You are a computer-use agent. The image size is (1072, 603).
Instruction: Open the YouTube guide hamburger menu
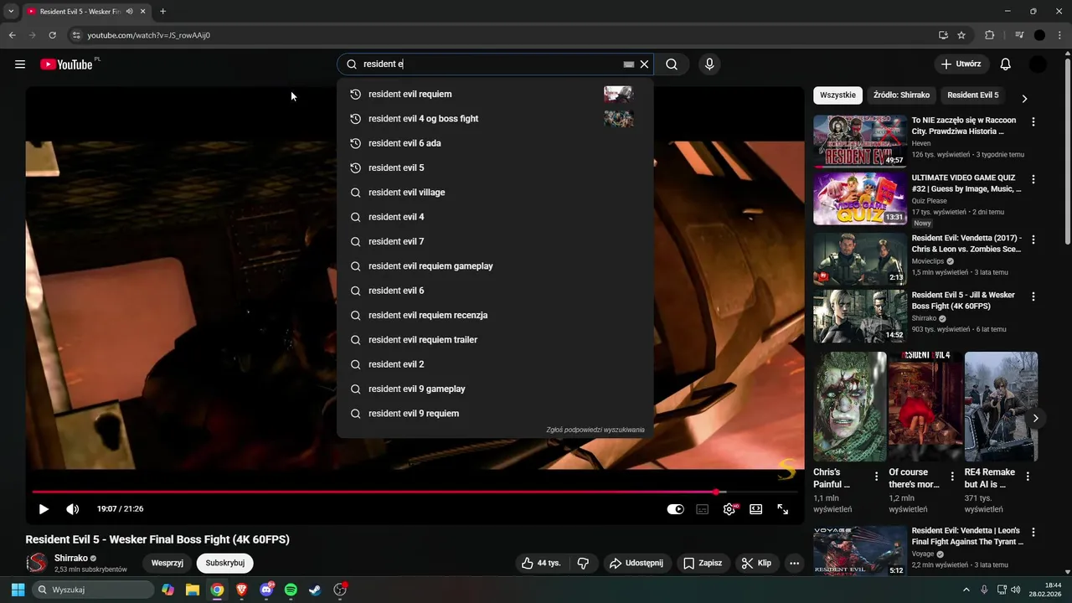(20, 64)
